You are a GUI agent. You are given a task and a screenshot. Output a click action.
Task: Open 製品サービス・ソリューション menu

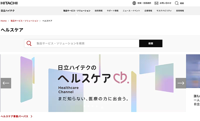tap(77, 11)
